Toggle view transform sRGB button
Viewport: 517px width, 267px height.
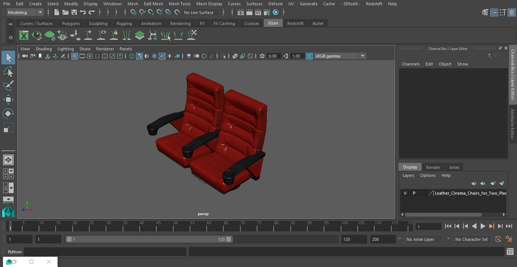point(309,56)
